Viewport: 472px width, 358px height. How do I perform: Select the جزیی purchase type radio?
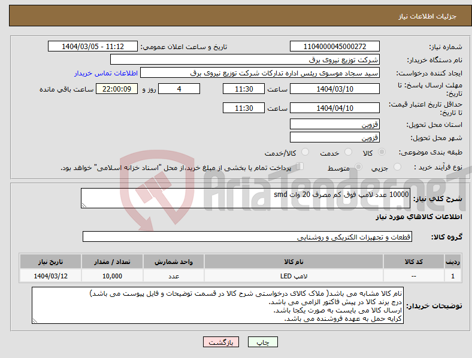[x=397, y=166]
